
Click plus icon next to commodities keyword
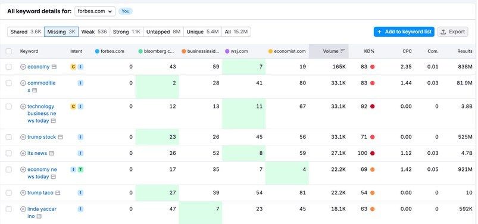tap(23, 83)
